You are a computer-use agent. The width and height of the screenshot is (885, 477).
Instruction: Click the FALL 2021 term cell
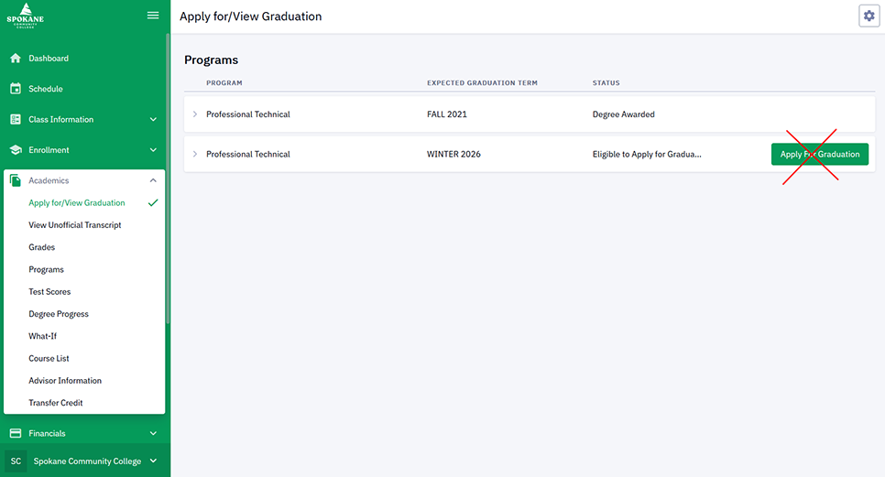[x=447, y=114]
